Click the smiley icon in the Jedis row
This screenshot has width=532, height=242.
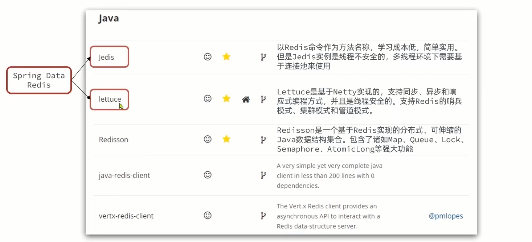pyautogui.click(x=207, y=56)
